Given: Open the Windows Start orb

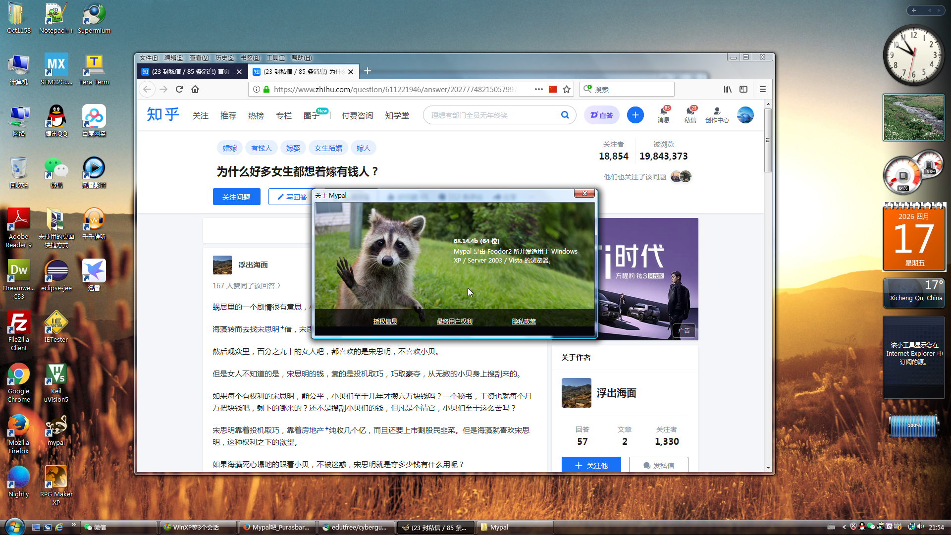Looking at the screenshot, I should coord(14,527).
